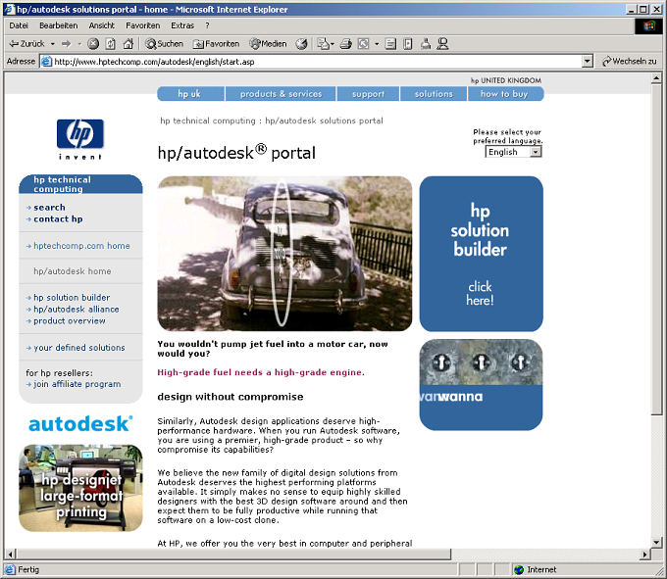Open the back history dropdown arrow

point(53,44)
